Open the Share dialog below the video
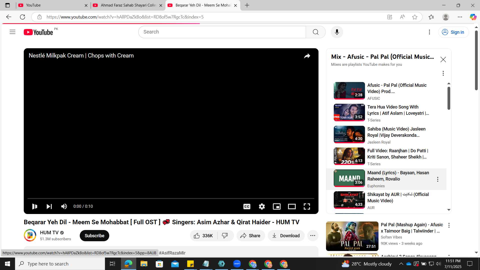The height and width of the screenshot is (270, 480). [x=250, y=236]
